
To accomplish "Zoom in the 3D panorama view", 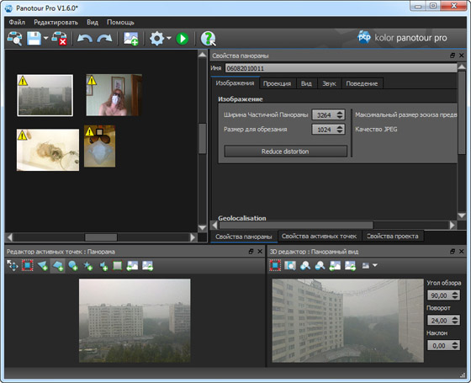I will (x=305, y=265).
